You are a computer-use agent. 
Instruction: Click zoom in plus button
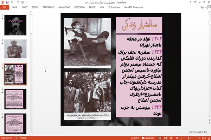point(199,138)
